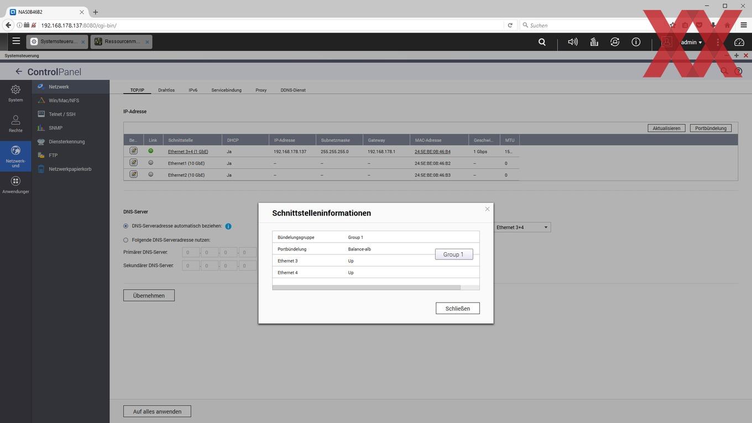Open SNMP settings
The width and height of the screenshot is (752, 423).
(71, 128)
